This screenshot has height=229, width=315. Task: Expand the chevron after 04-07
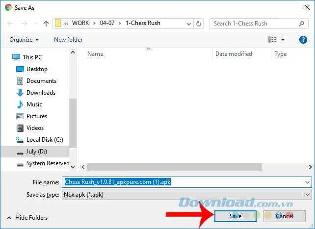(x=120, y=23)
